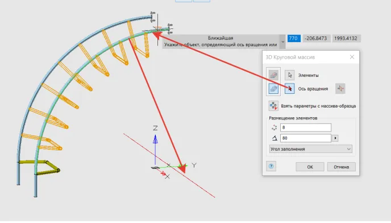Click the angle input field containing 80
391x223 pixels.
click(306, 138)
